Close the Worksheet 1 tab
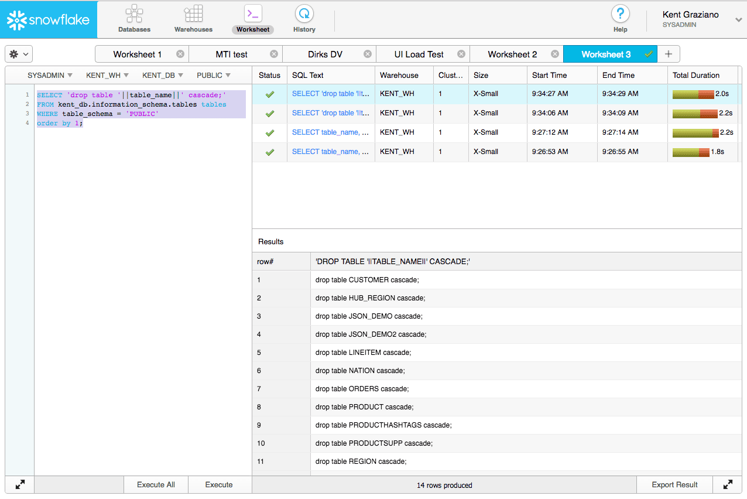This screenshot has width=747, height=499. tap(180, 54)
